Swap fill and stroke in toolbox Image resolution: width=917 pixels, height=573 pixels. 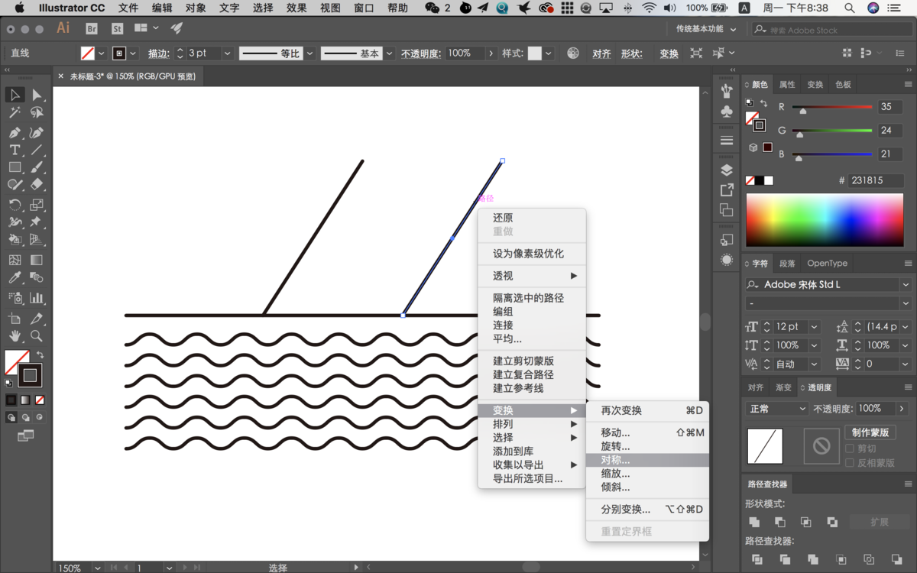pyautogui.click(x=40, y=355)
